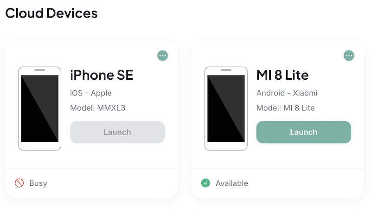The image size is (371, 214).
Task: Click the MI 8 Lite phone image
Action: (226, 108)
